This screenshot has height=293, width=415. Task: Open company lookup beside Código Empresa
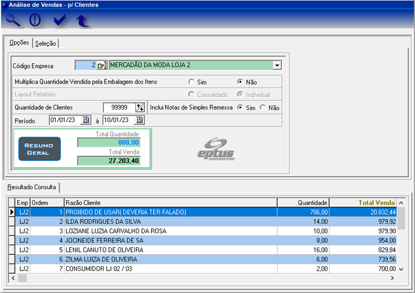(x=102, y=66)
